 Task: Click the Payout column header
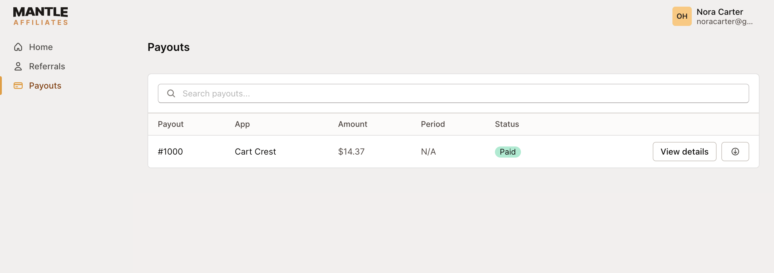pyautogui.click(x=171, y=124)
